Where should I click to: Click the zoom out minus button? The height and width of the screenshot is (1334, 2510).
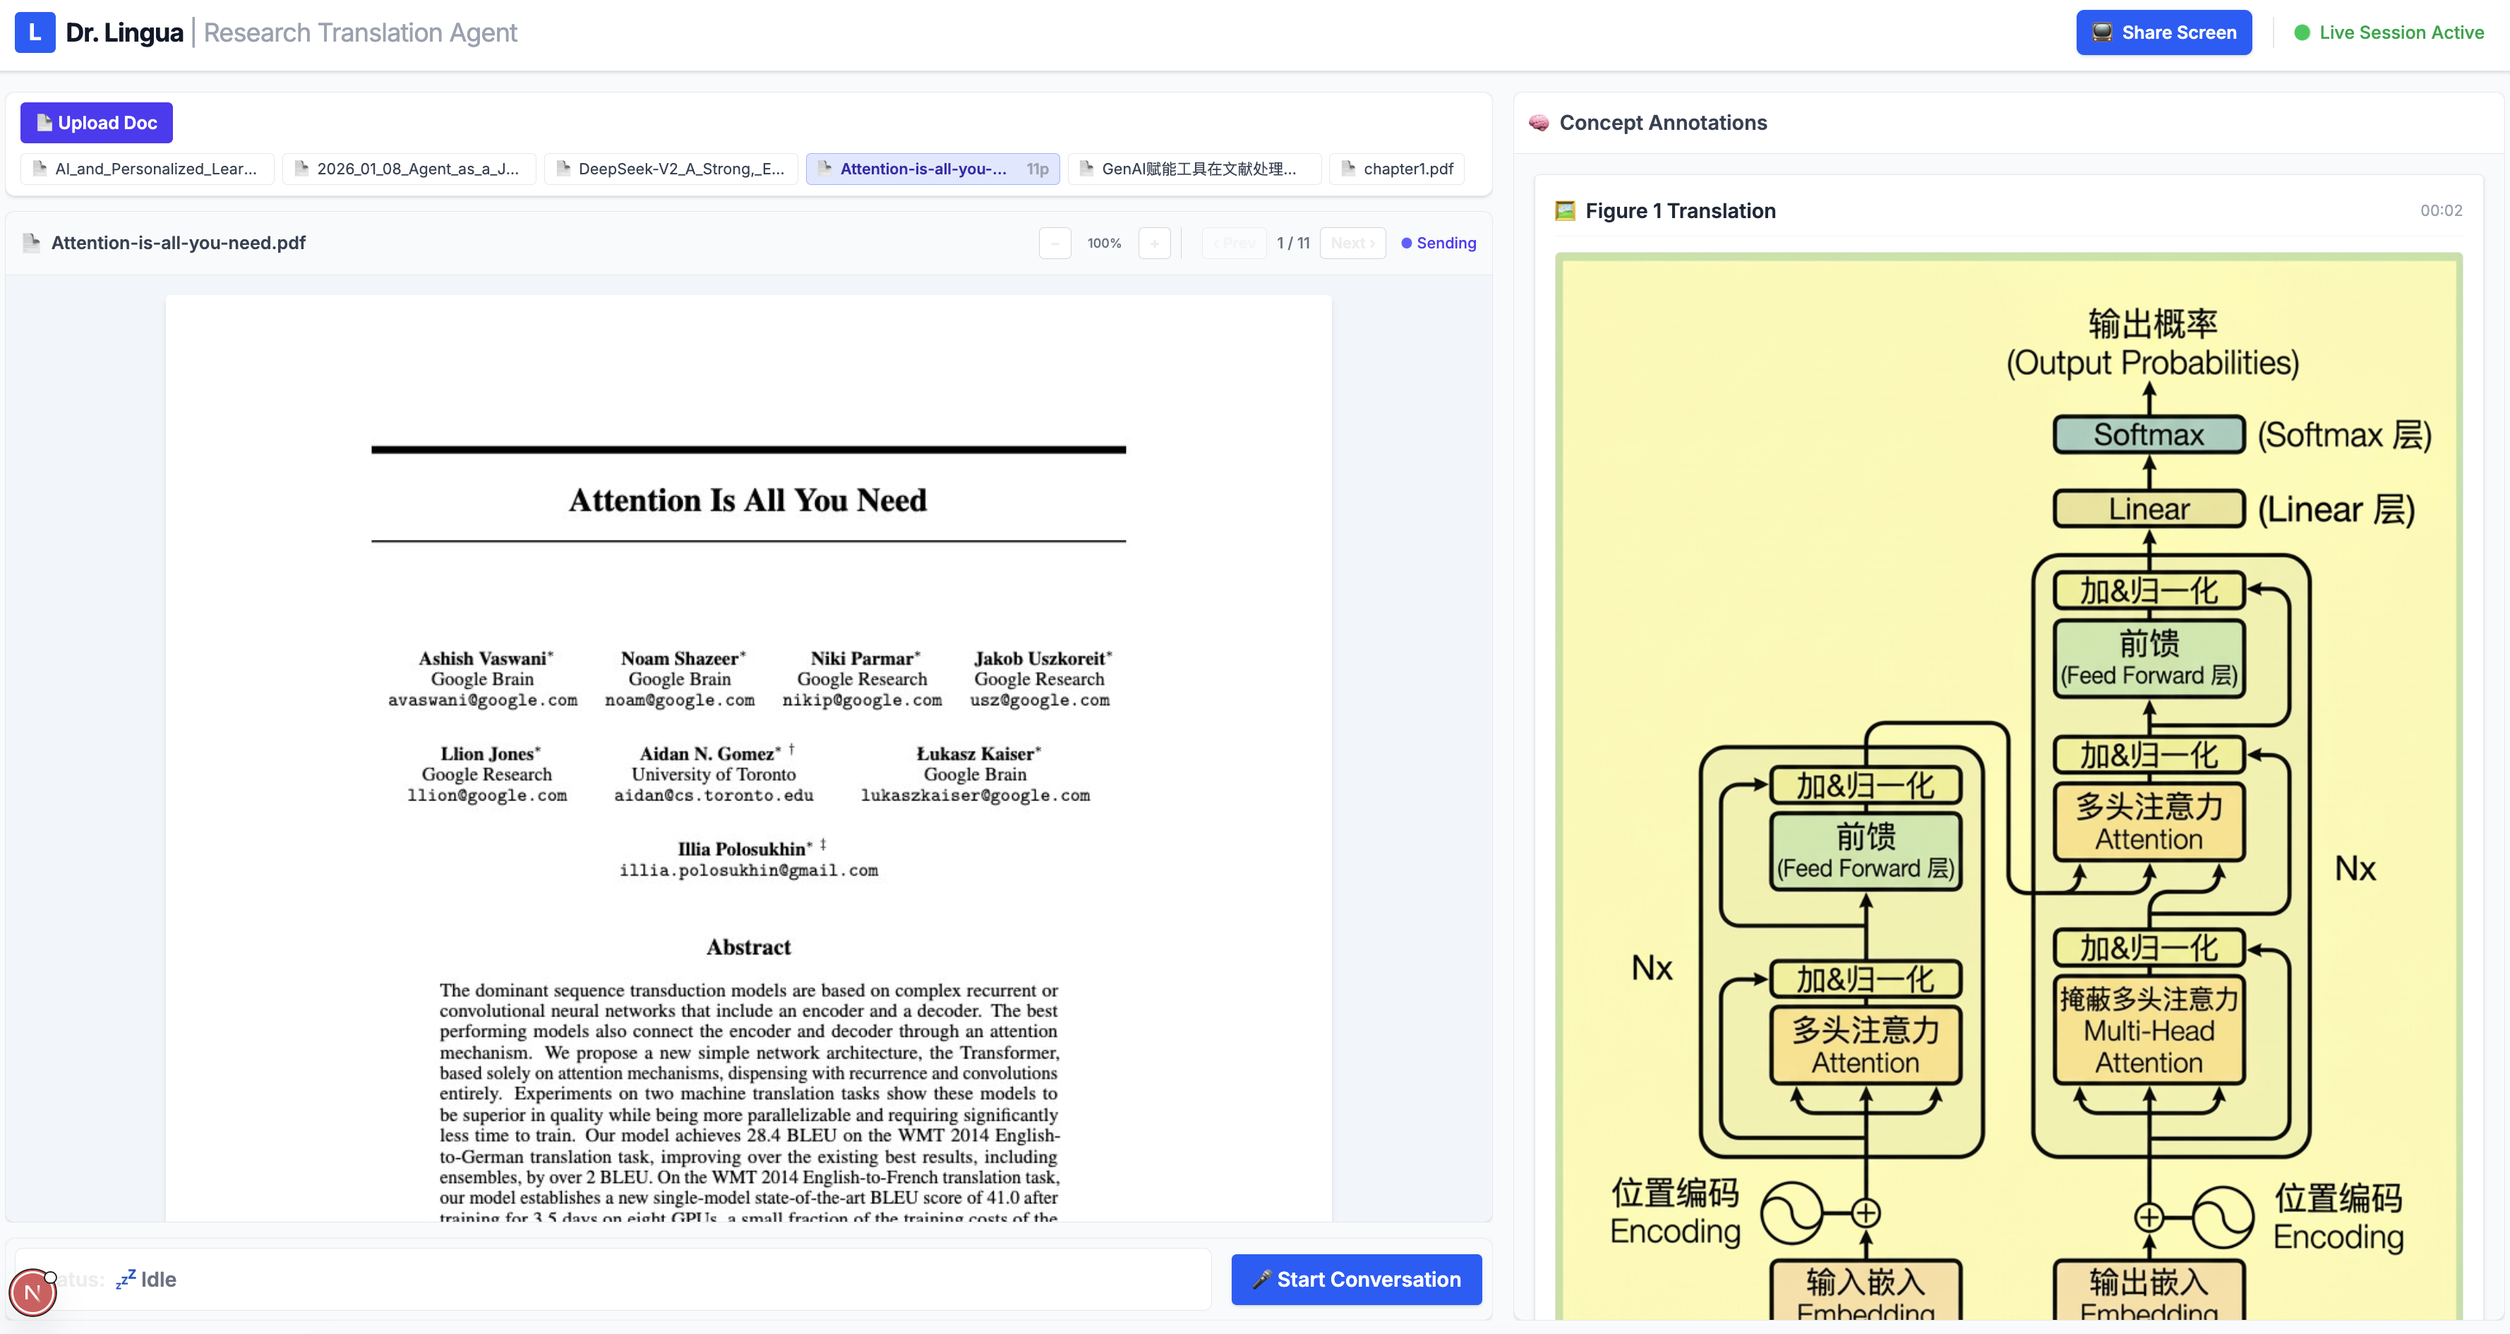pos(1055,243)
